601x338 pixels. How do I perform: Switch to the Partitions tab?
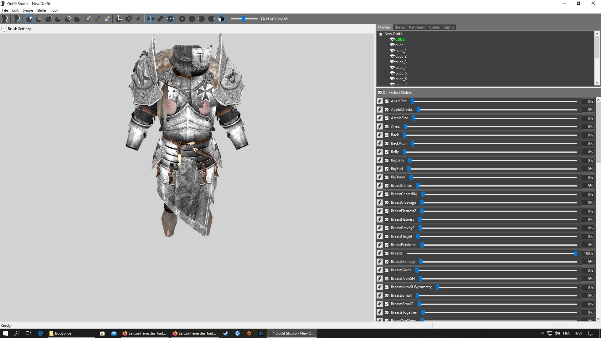417,27
